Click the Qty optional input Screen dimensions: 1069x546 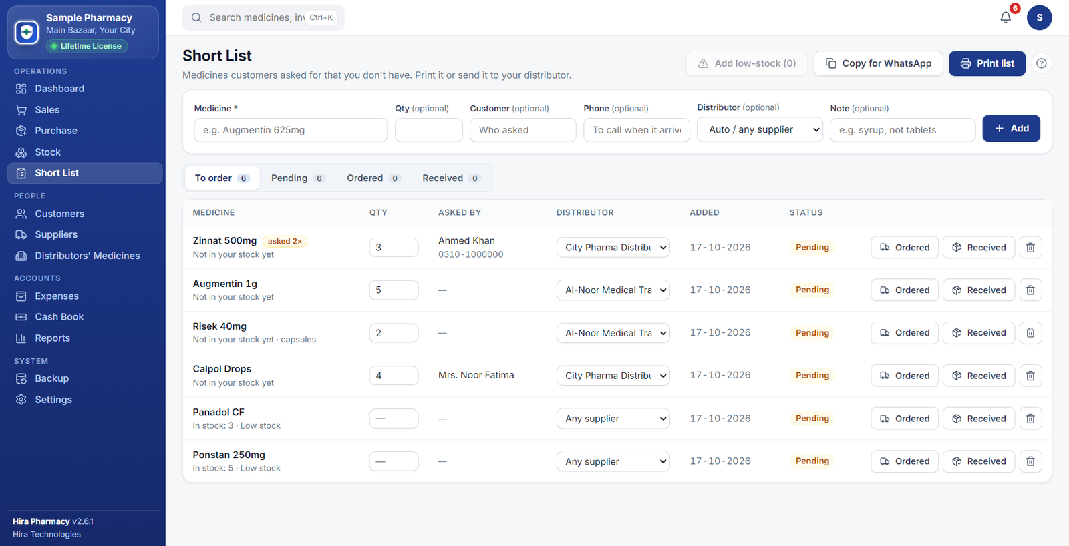point(428,130)
